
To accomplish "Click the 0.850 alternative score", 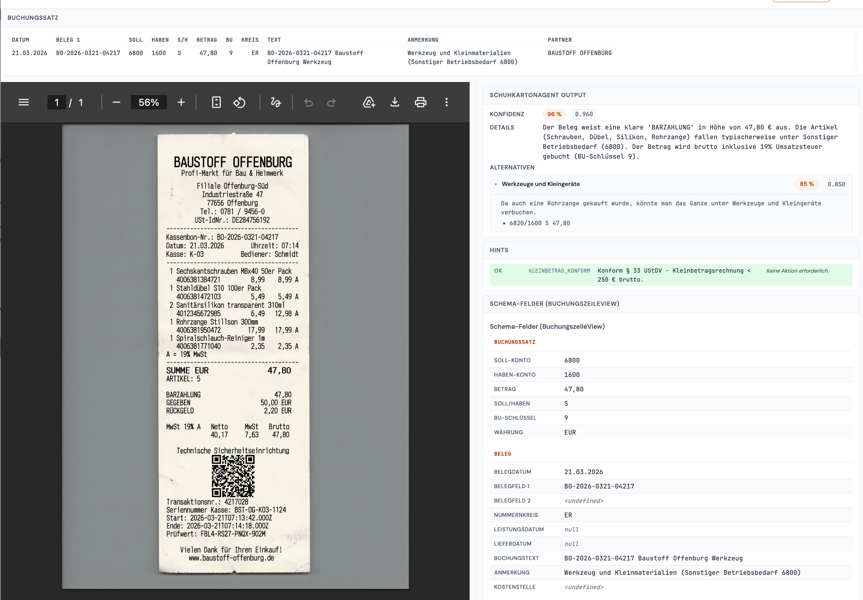I will click(x=836, y=184).
